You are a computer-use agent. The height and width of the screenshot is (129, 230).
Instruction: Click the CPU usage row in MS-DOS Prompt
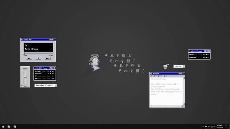(45, 76)
